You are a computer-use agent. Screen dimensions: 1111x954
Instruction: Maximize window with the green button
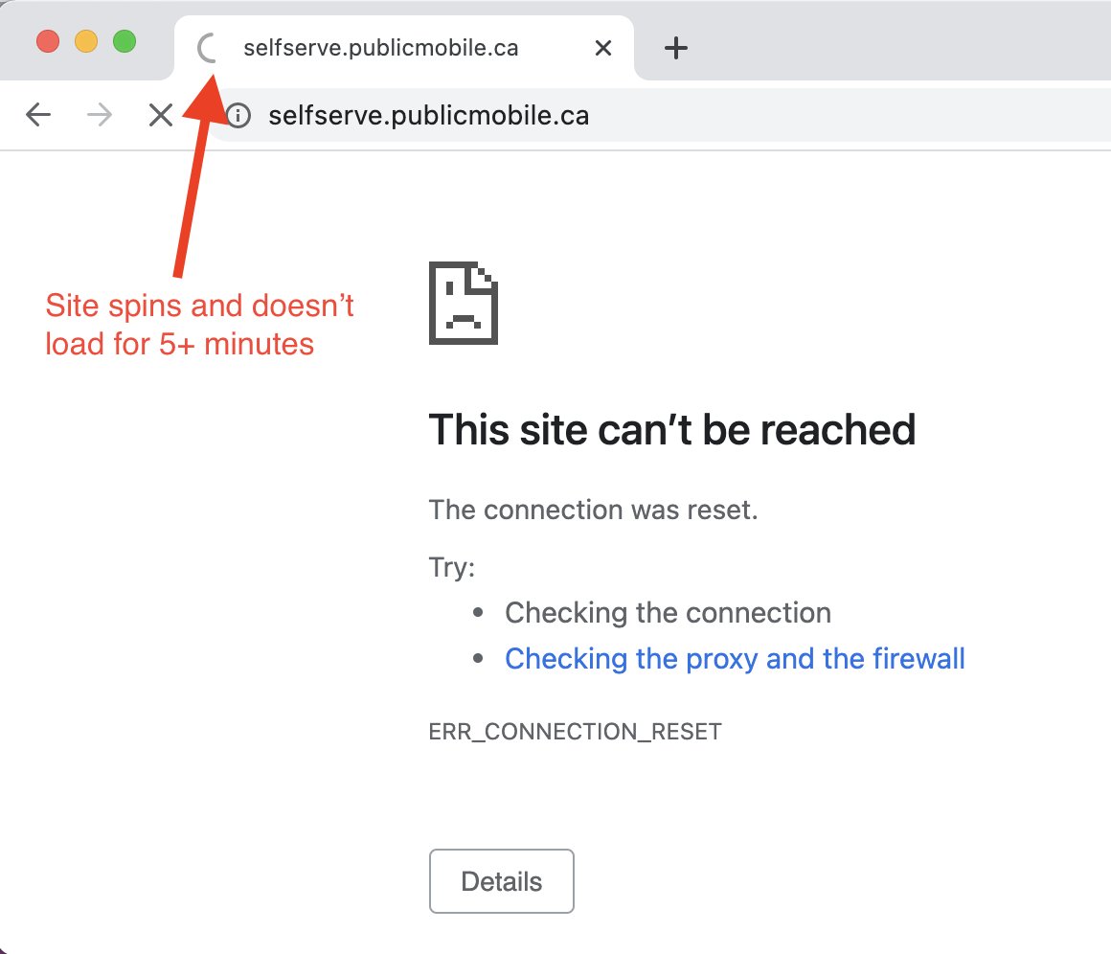tap(125, 42)
